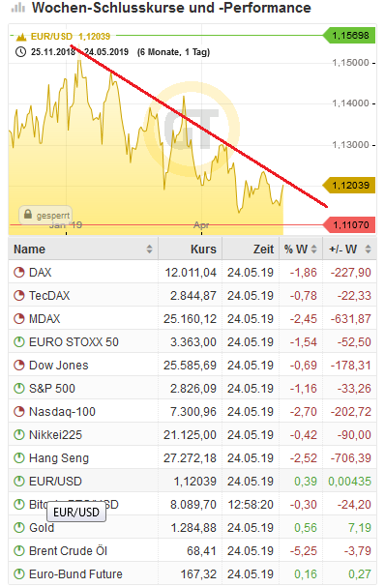Click the clock icon beside DAX

pyautogui.click(x=19, y=272)
